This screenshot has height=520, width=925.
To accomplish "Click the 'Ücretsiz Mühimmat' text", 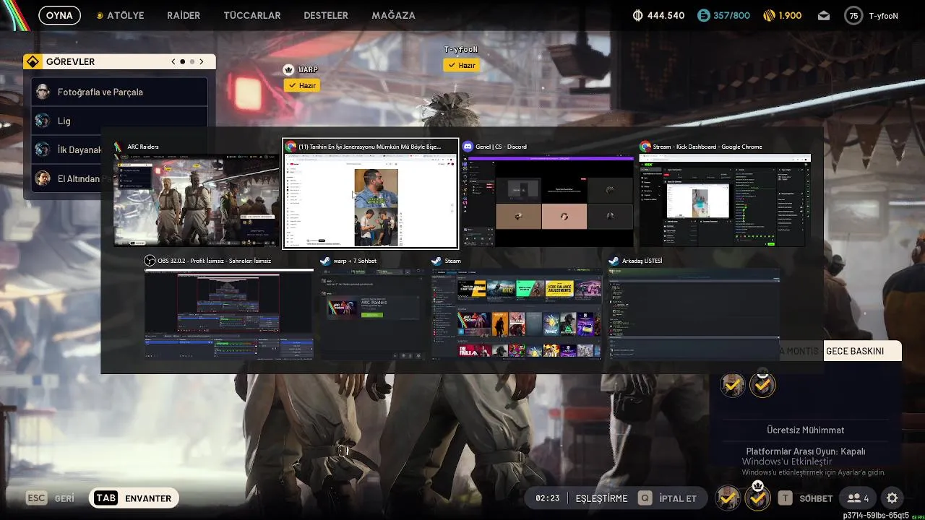I will click(x=806, y=430).
